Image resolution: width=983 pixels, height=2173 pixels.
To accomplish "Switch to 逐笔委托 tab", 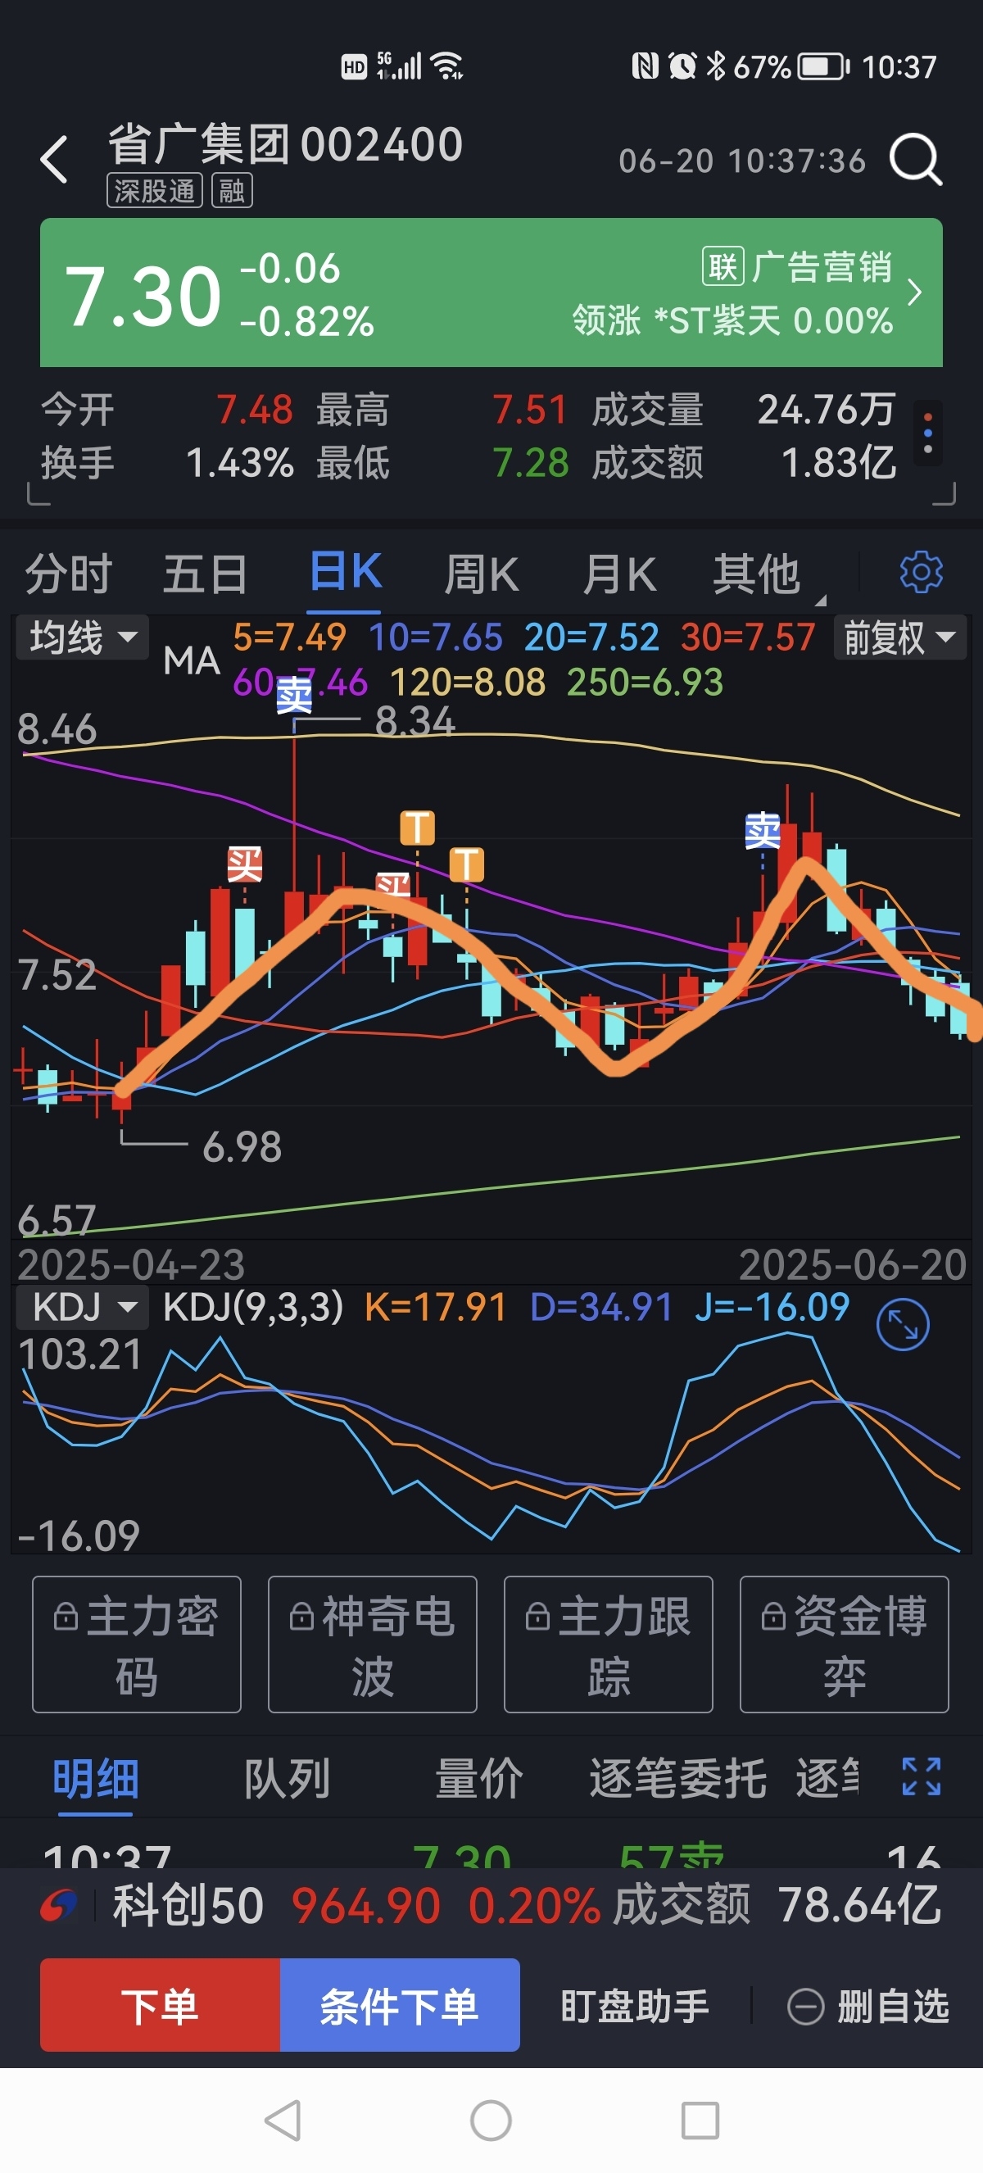I will click(x=677, y=1778).
